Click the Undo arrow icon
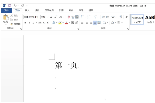 [15, 5]
